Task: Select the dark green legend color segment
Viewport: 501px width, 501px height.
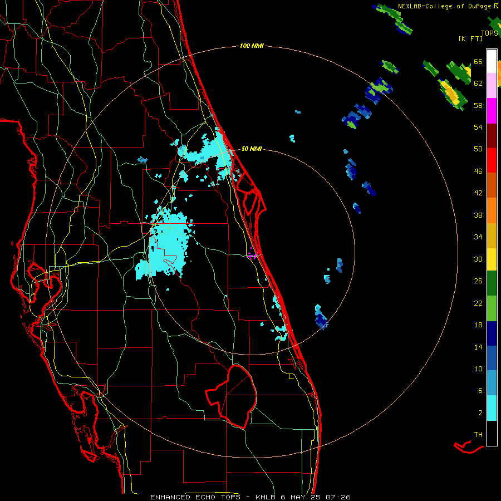Action: 492,283
